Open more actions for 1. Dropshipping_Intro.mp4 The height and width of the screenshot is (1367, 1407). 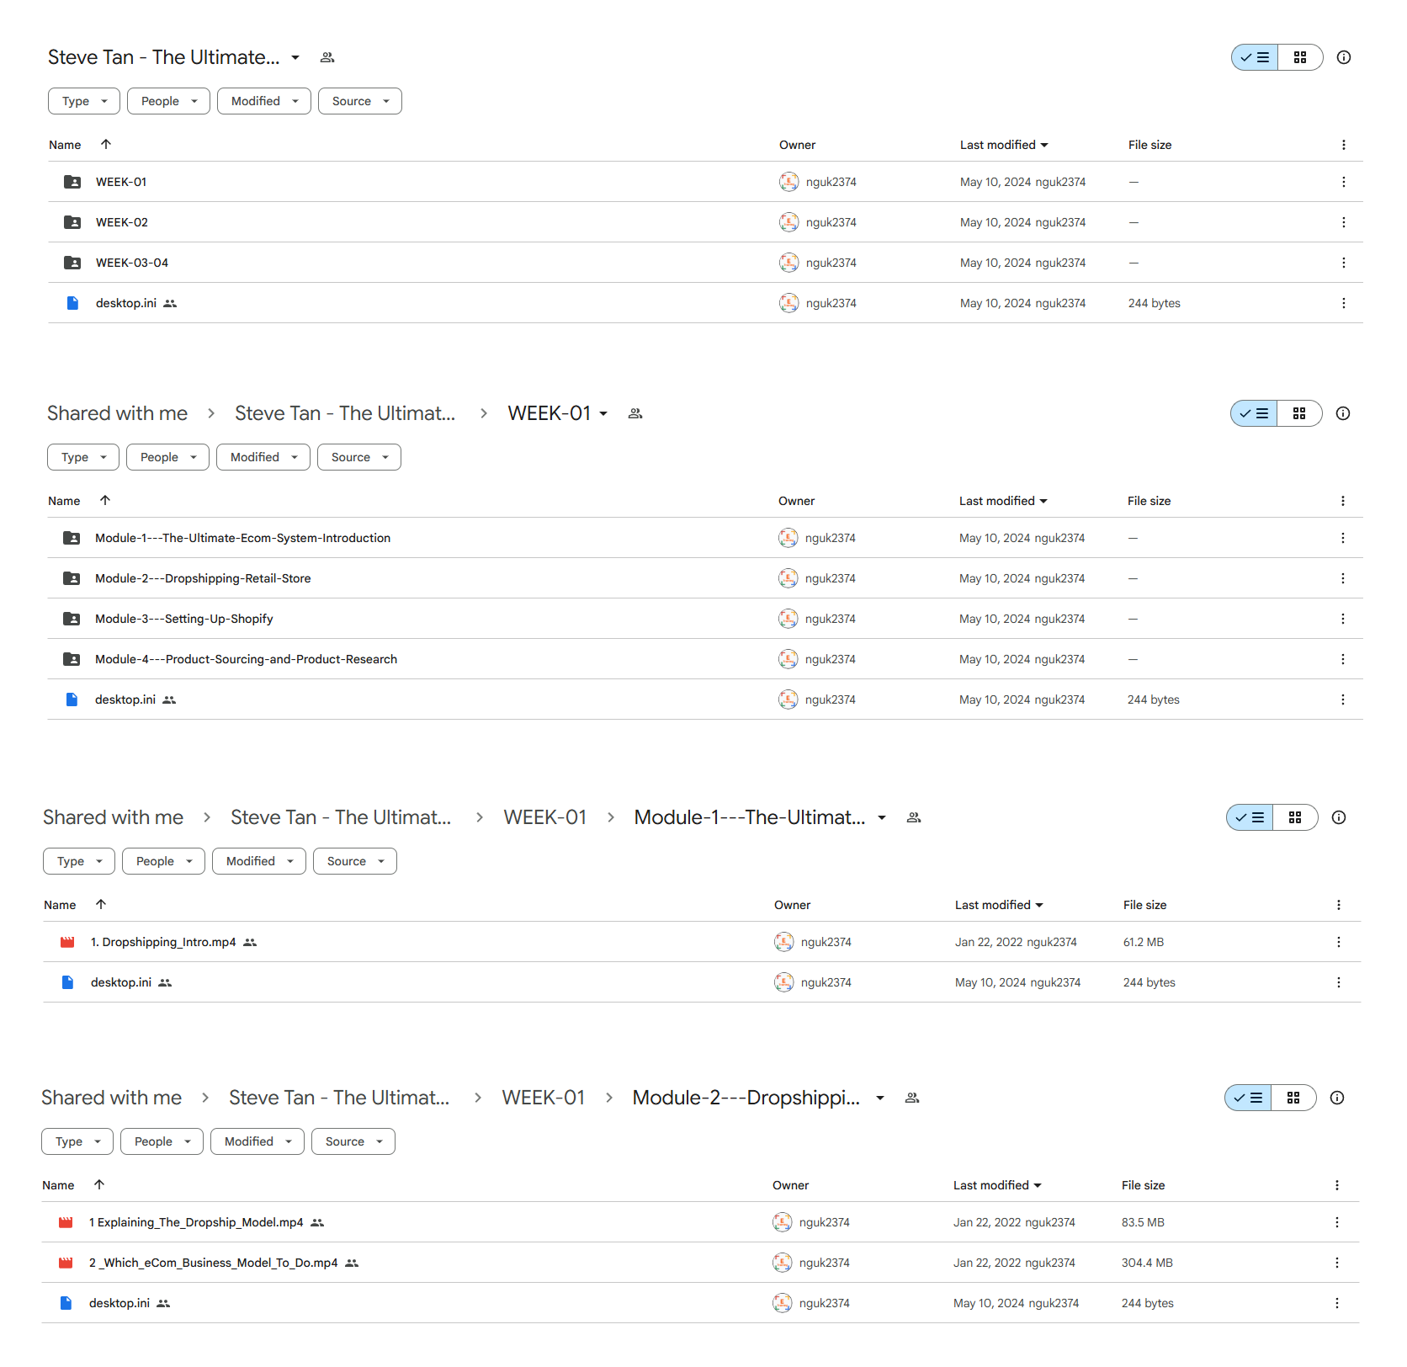point(1338,942)
